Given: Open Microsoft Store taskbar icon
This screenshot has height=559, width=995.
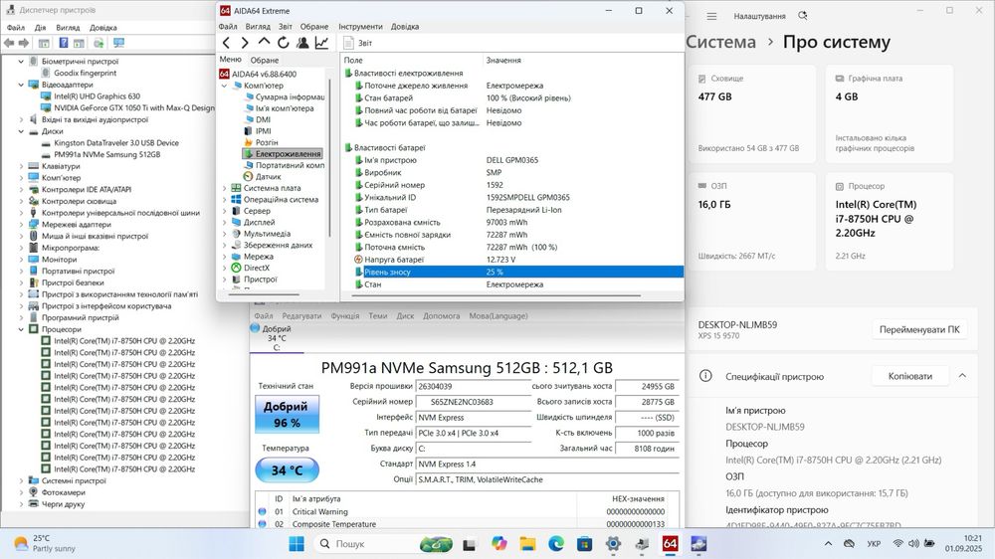Looking at the screenshot, I should (584, 544).
